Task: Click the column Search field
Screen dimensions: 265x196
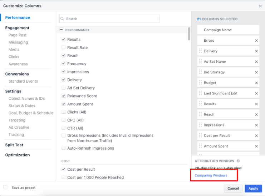Action: pos(109,19)
